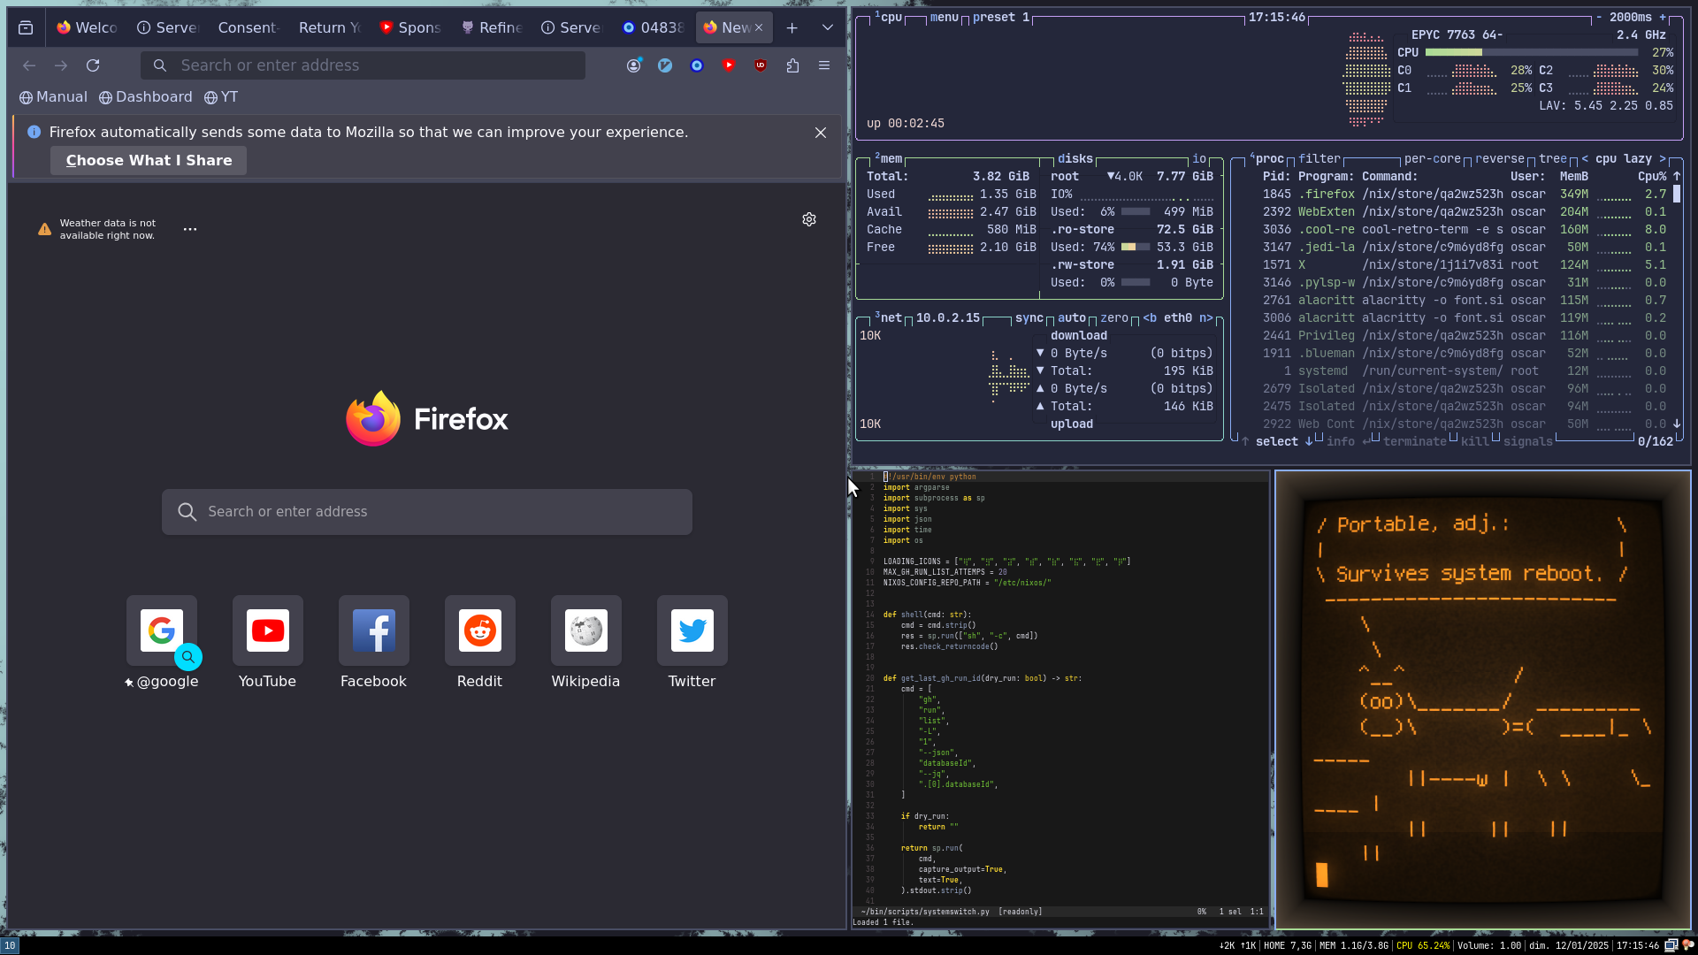
Task: Switch to previous interface with <b in net box
Action: 1150,318
